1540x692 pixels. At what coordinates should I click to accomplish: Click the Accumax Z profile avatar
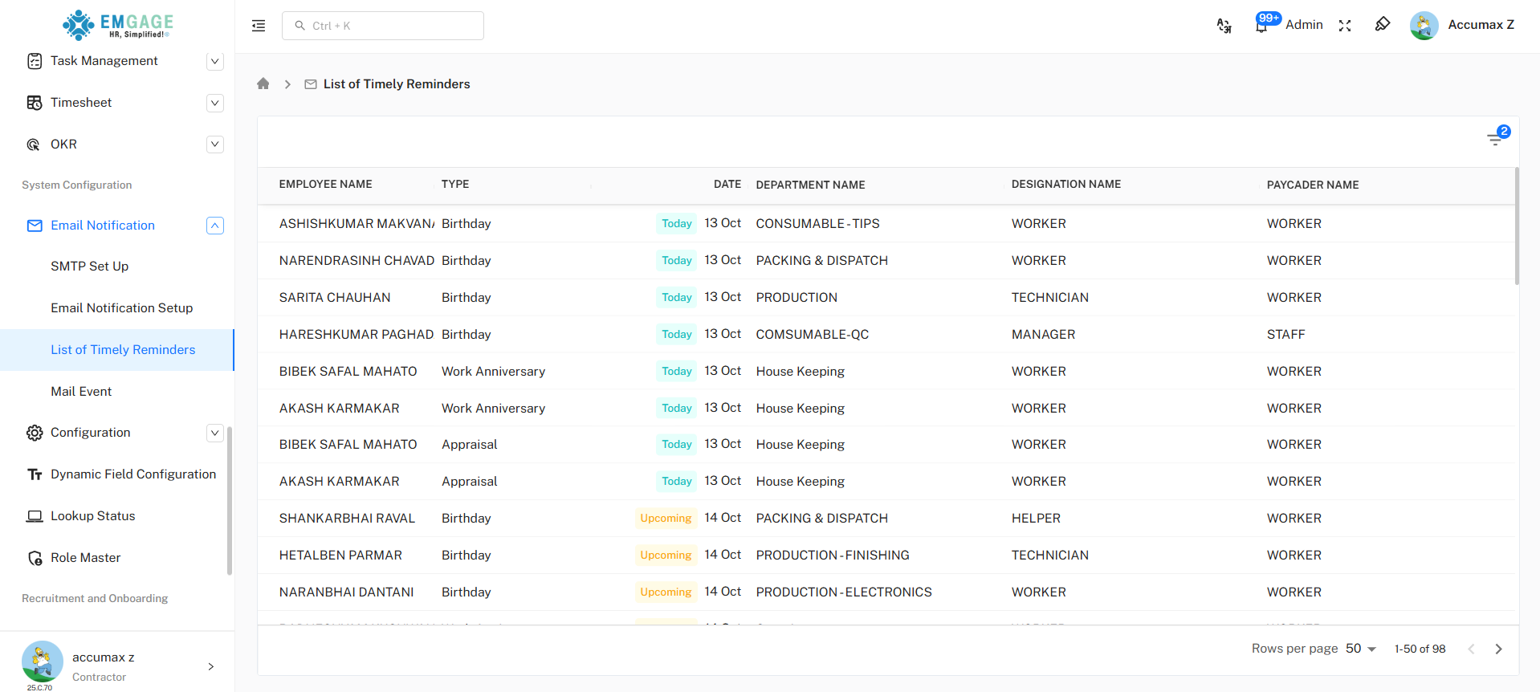pyautogui.click(x=1424, y=26)
